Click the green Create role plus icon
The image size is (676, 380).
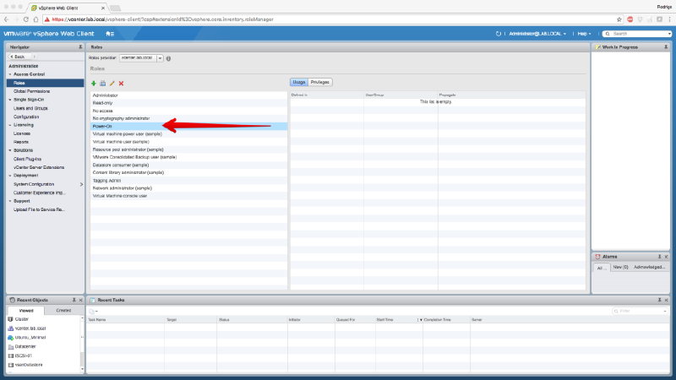[x=94, y=84]
